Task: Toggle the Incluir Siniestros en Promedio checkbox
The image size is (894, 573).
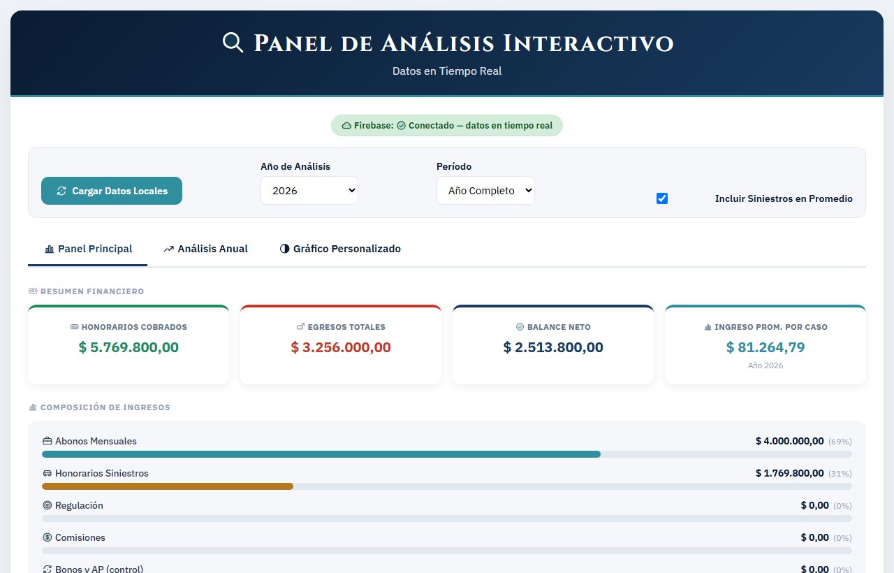Action: [x=662, y=198]
